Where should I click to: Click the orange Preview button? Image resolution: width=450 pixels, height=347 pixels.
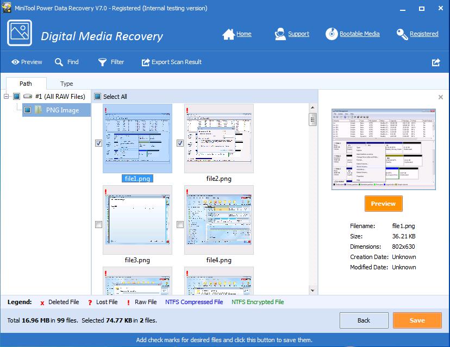point(383,204)
